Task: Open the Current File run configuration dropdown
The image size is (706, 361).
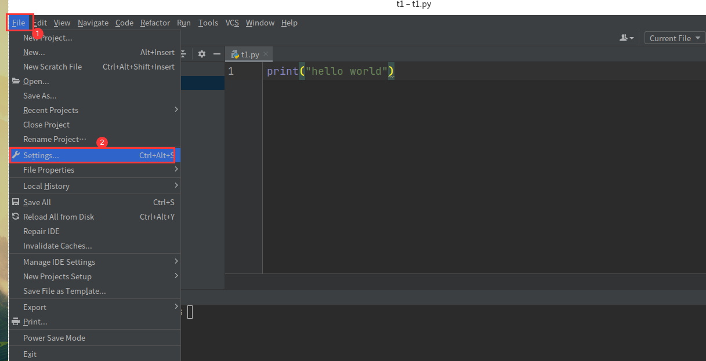Action: click(x=675, y=38)
